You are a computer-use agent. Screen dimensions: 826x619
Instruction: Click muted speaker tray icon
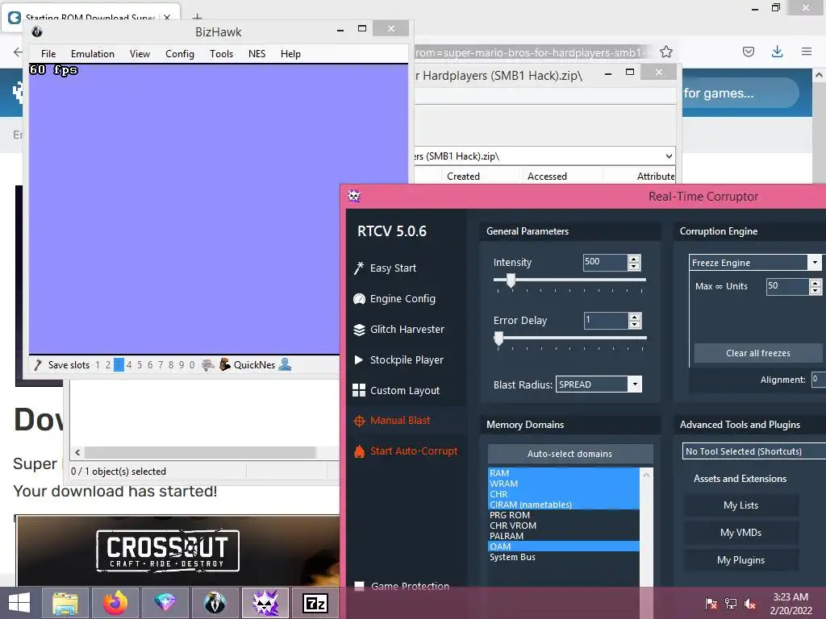pyautogui.click(x=750, y=603)
